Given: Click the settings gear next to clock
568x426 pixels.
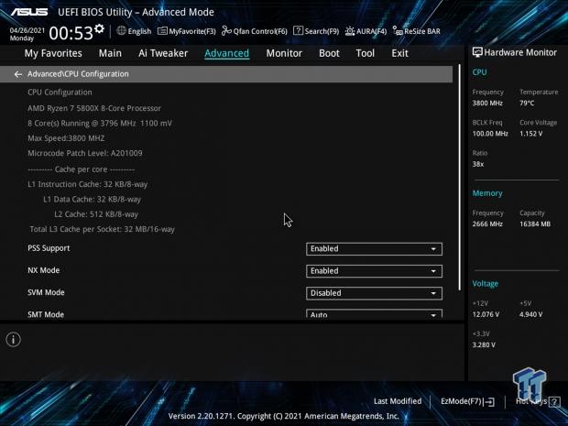Looking at the screenshot, I should [99, 28].
